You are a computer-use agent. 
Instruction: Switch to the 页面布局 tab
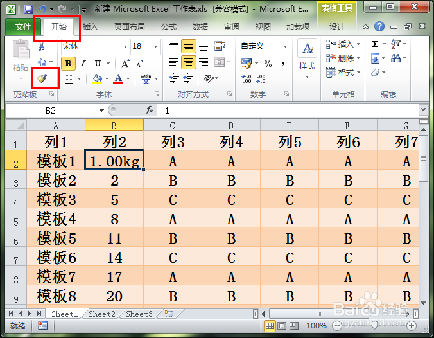pos(129,27)
